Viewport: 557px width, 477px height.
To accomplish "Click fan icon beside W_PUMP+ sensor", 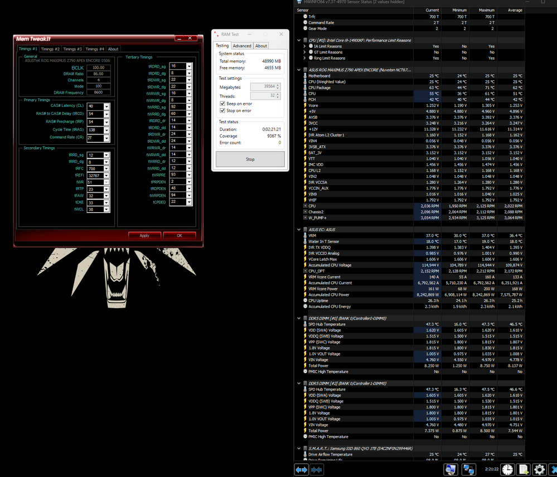I will (x=305, y=217).
